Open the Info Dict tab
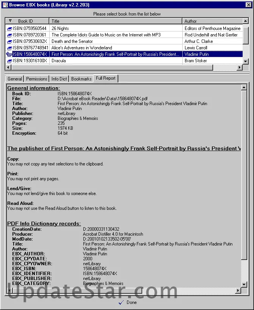 click(x=59, y=79)
